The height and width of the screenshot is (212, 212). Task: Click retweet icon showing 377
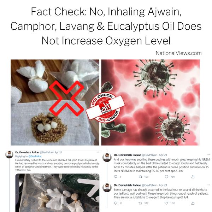point(140,203)
